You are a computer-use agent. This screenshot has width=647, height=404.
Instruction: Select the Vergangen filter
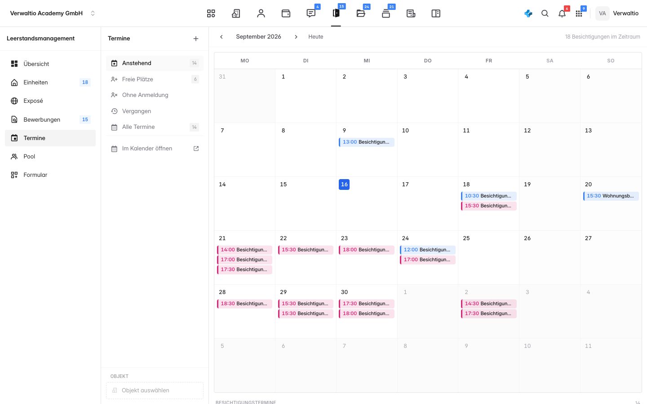click(x=155, y=111)
